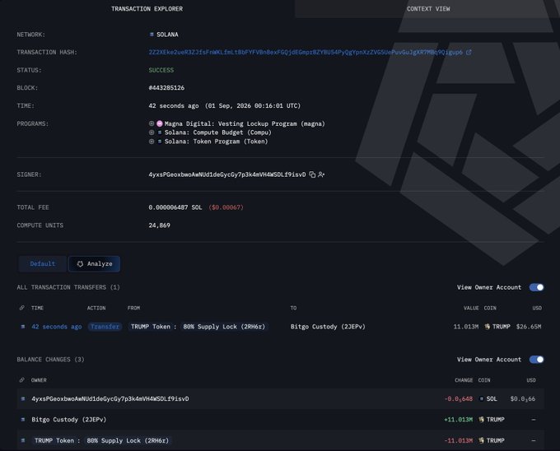
Task: Open the 4yxsPGeox owner address in balance changes
Action: click(x=110, y=398)
